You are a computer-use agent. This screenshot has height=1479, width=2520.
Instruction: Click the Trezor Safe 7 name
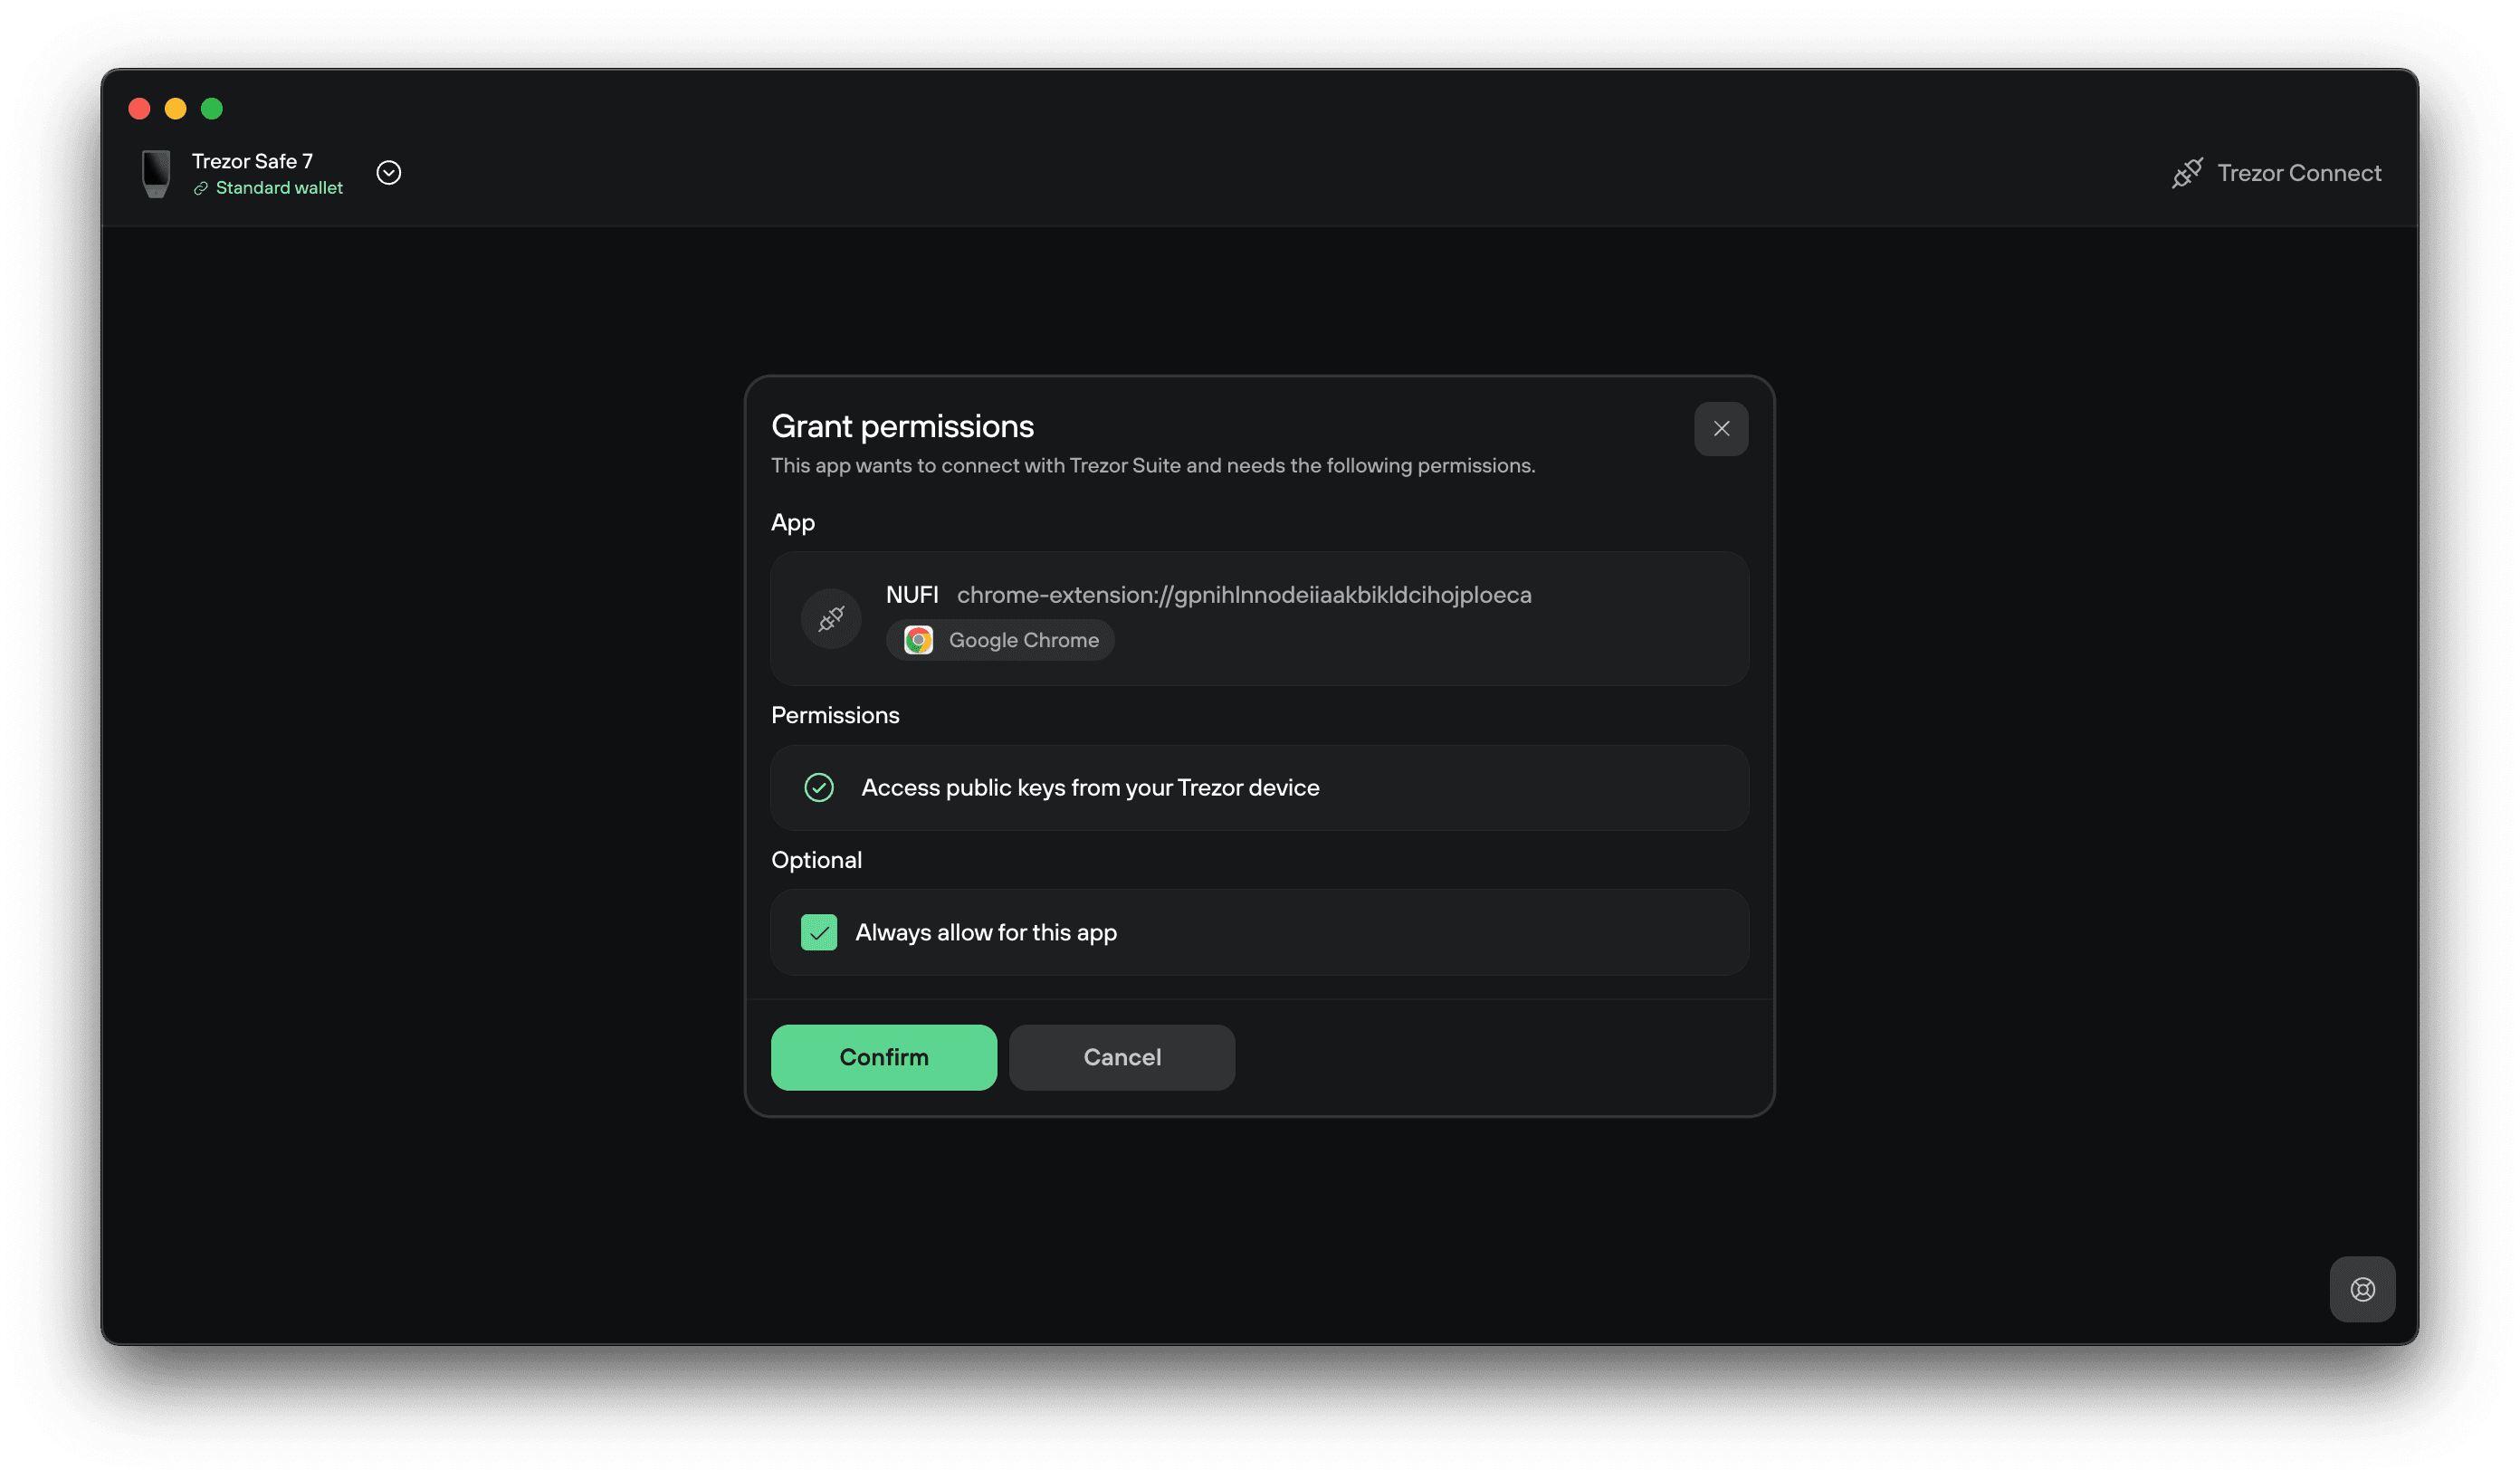[252, 161]
